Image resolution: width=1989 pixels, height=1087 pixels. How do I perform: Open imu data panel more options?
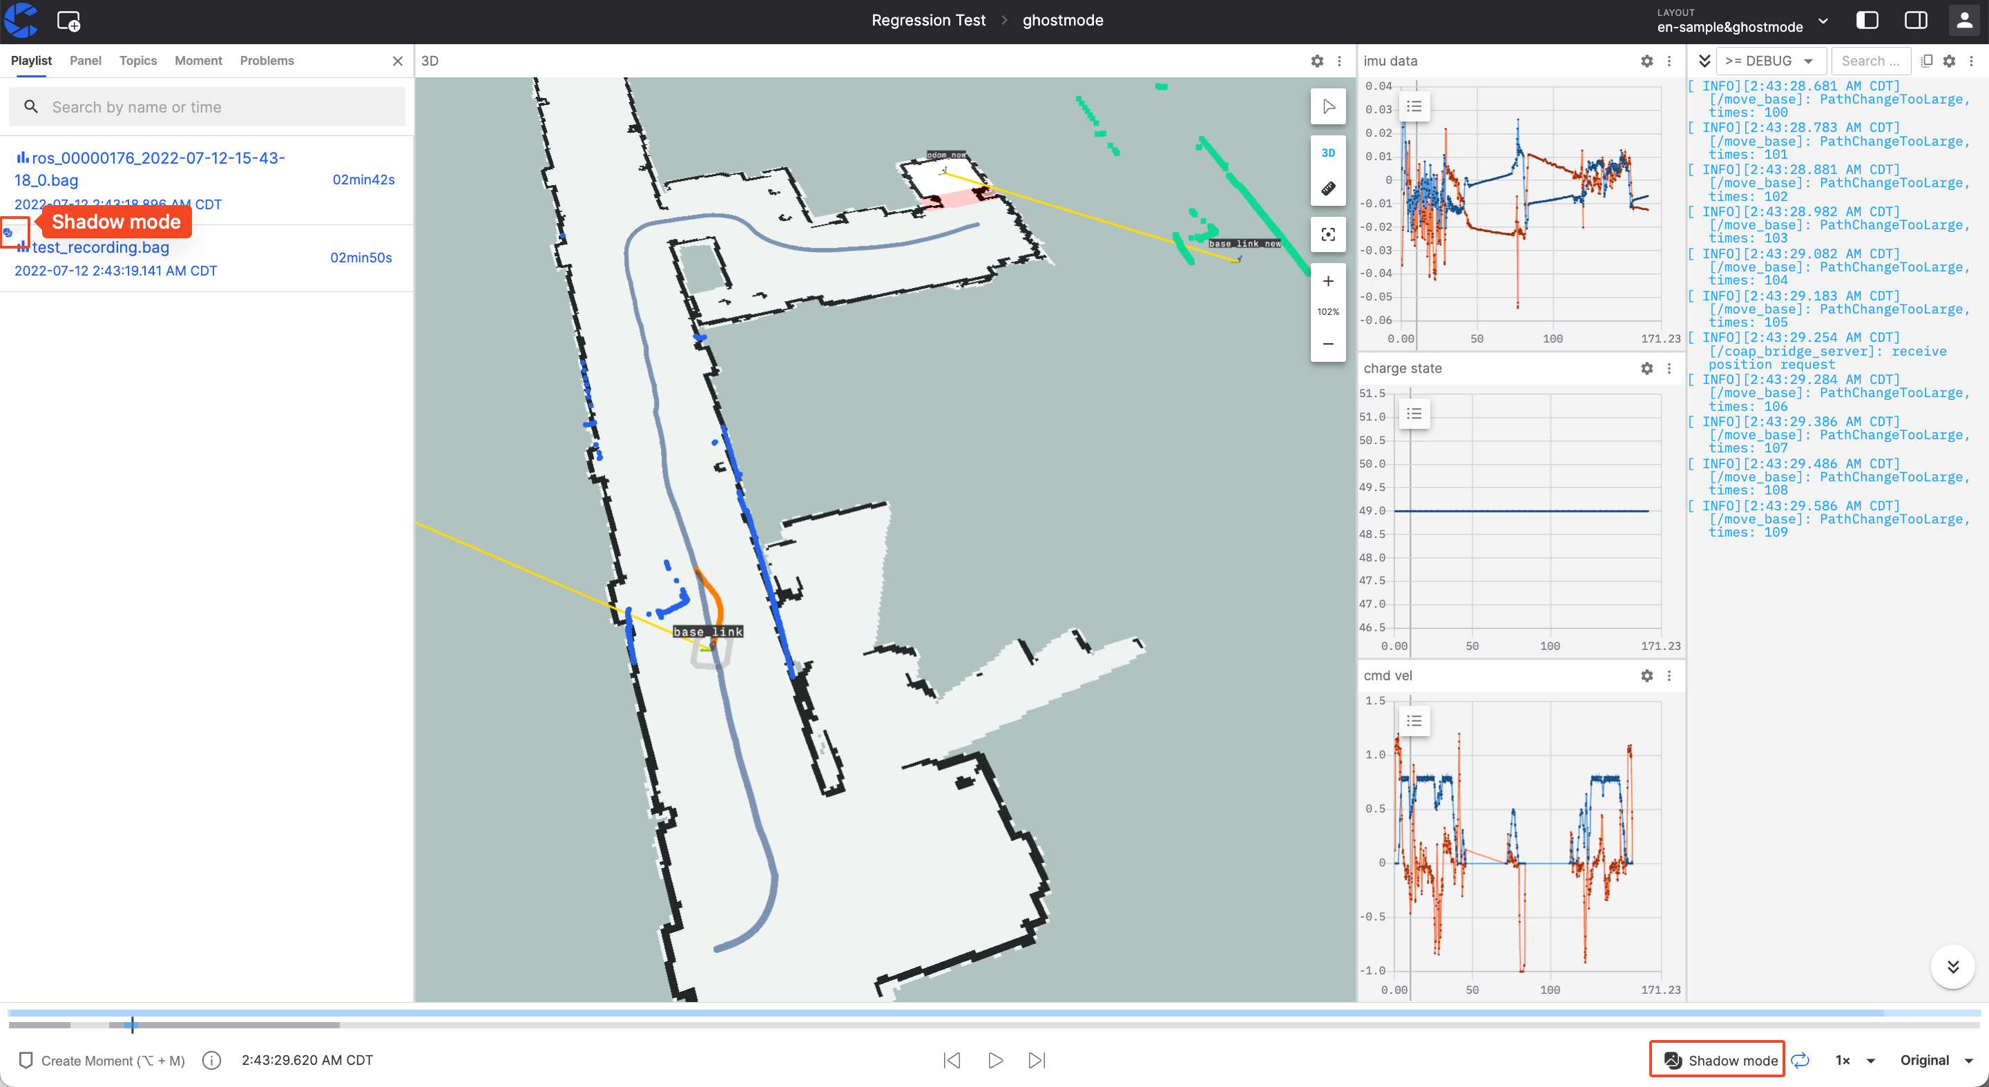[x=1669, y=61]
